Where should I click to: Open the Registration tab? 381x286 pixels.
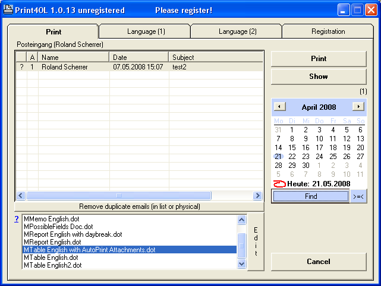328,31
